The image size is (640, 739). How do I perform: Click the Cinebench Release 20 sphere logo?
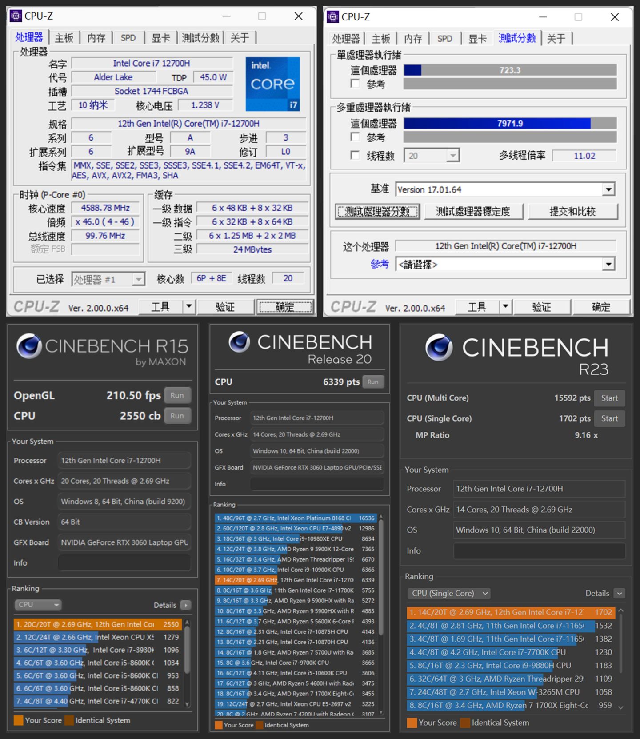240,342
